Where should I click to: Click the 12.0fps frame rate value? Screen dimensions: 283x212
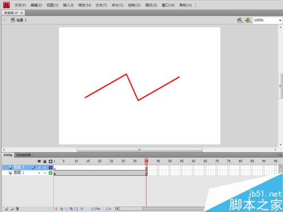(95, 209)
